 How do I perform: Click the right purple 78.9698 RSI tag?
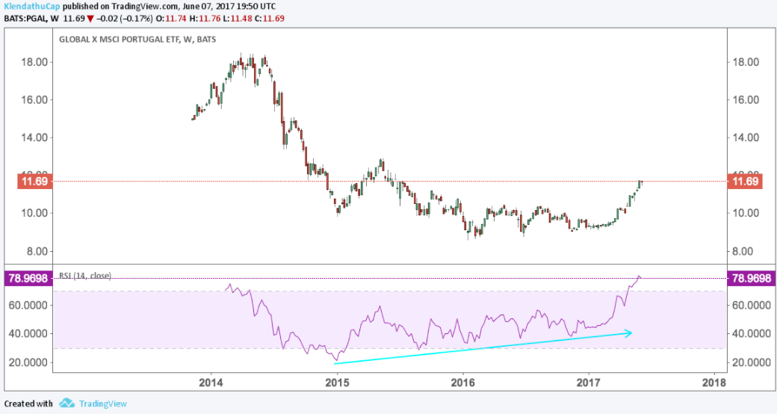coord(751,278)
